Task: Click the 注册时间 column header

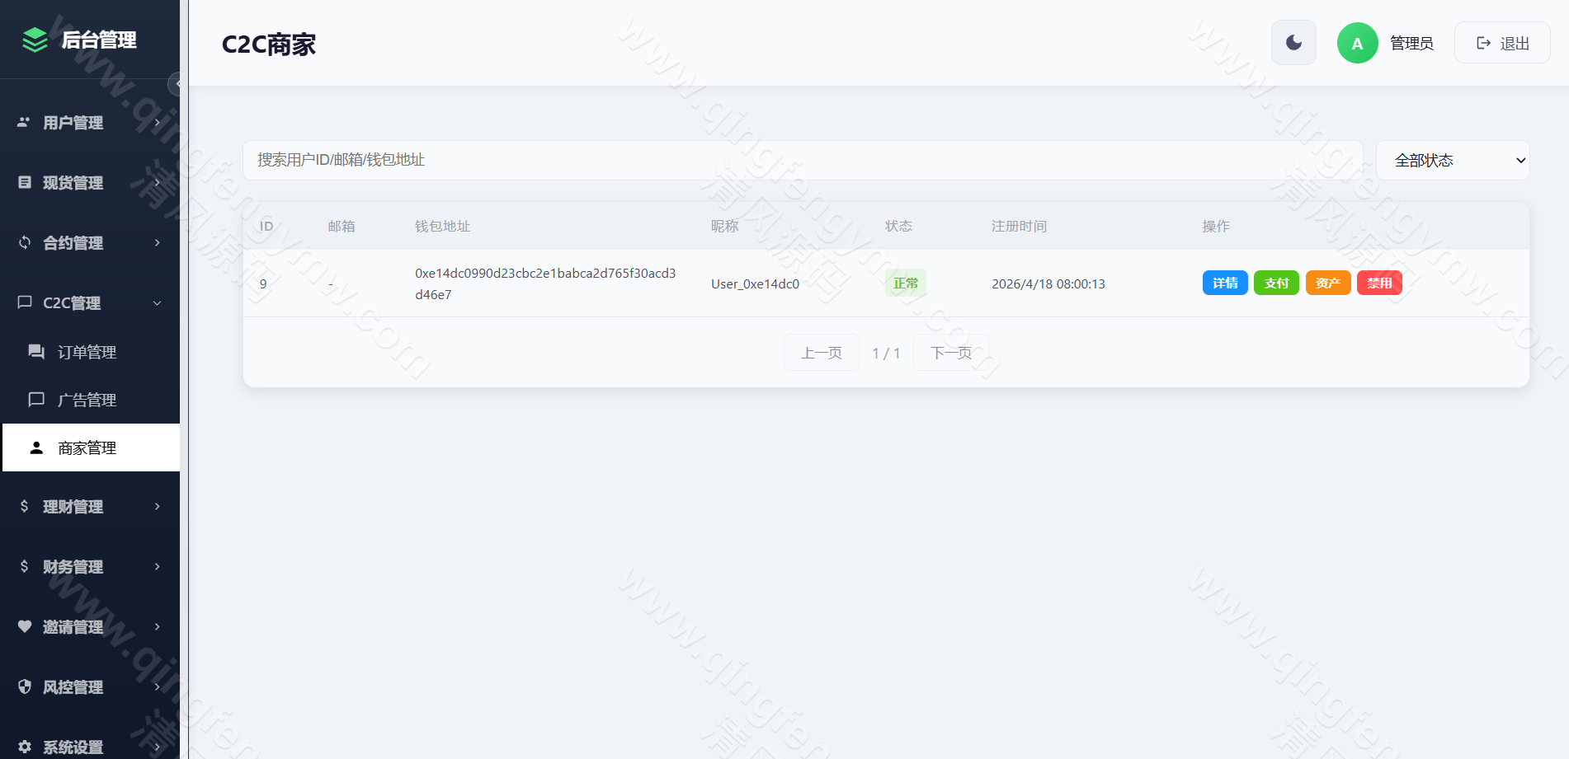Action: pyautogui.click(x=1019, y=226)
